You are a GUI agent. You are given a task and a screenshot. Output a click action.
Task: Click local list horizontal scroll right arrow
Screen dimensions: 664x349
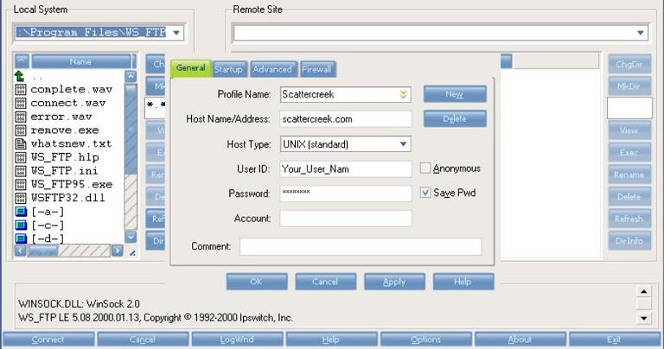tap(118, 251)
